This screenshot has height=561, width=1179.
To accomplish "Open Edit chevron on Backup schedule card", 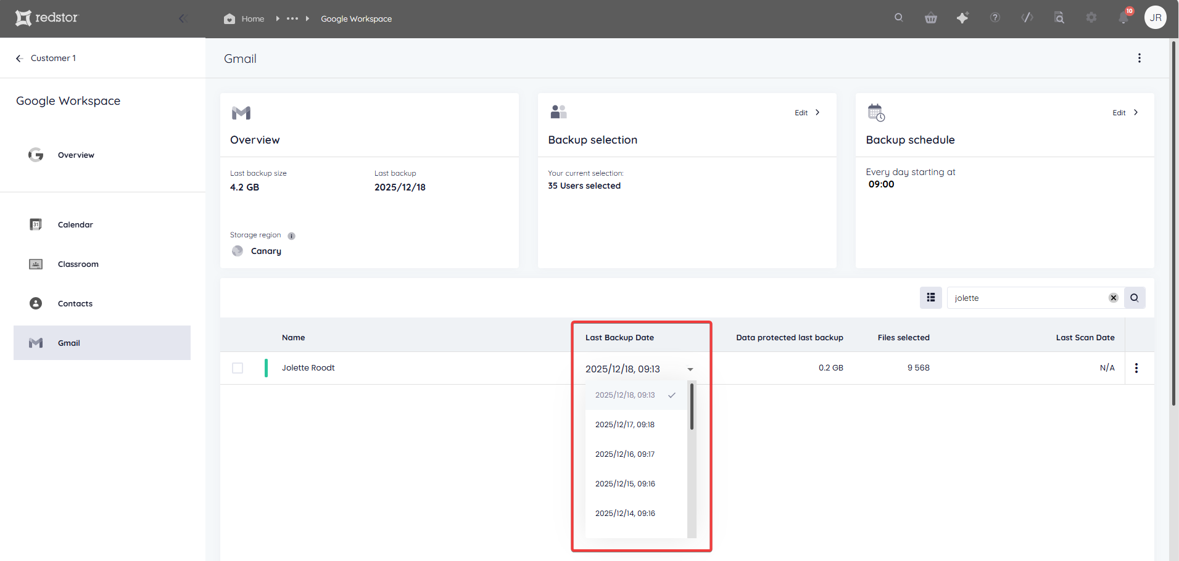I will tap(1135, 112).
